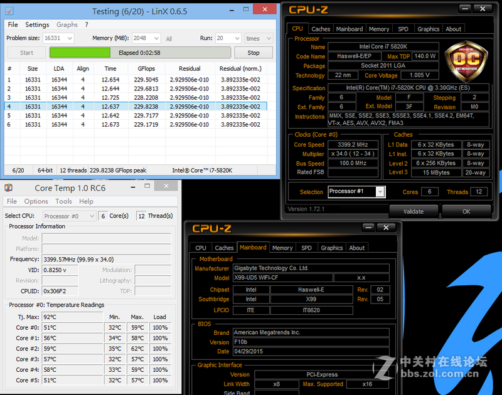Click the LinX application icon in the title bar
Image resolution: width=502 pixels, height=395 pixels.
point(8,11)
